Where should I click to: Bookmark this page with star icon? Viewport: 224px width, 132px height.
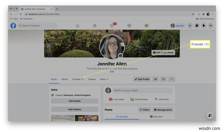click(193, 14)
